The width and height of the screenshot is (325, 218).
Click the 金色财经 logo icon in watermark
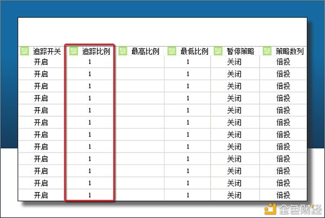pos(270,208)
